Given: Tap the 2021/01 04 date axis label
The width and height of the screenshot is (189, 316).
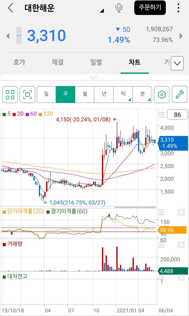Looking at the screenshot, I should tap(130, 310).
